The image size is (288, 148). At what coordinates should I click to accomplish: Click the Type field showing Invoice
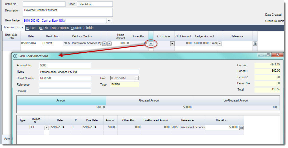124,84
